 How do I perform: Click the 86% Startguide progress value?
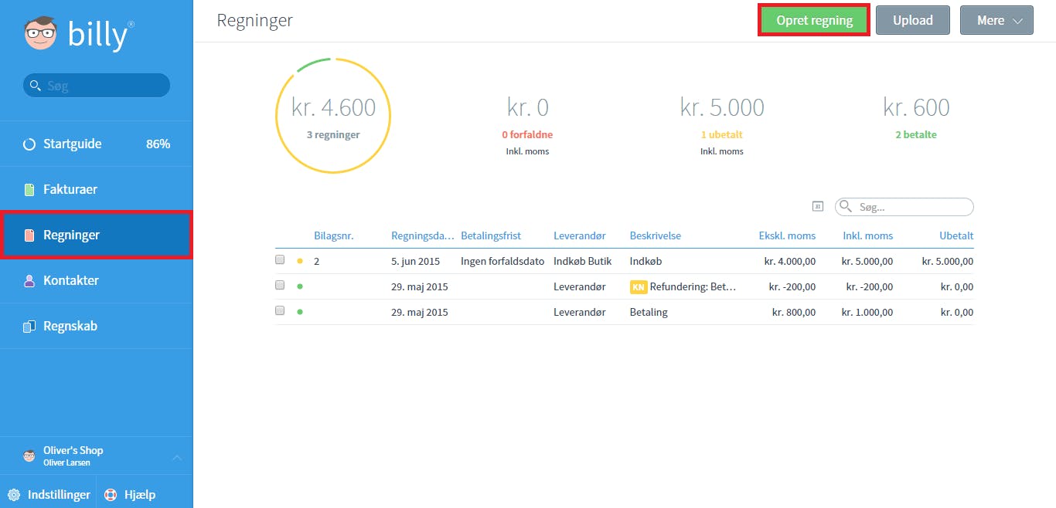[x=158, y=144]
